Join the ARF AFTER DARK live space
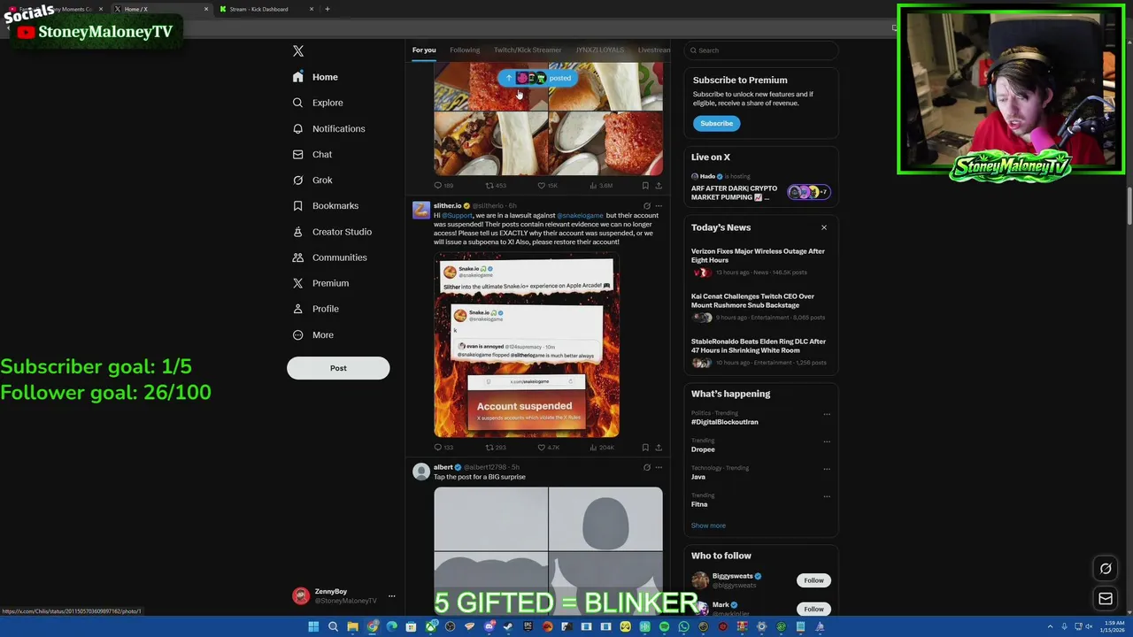The image size is (1133, 637). pyautogui.click(x=759, y=188)
